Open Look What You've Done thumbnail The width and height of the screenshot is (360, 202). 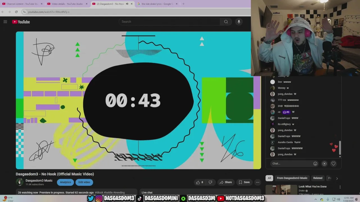(x=281, y=190)
